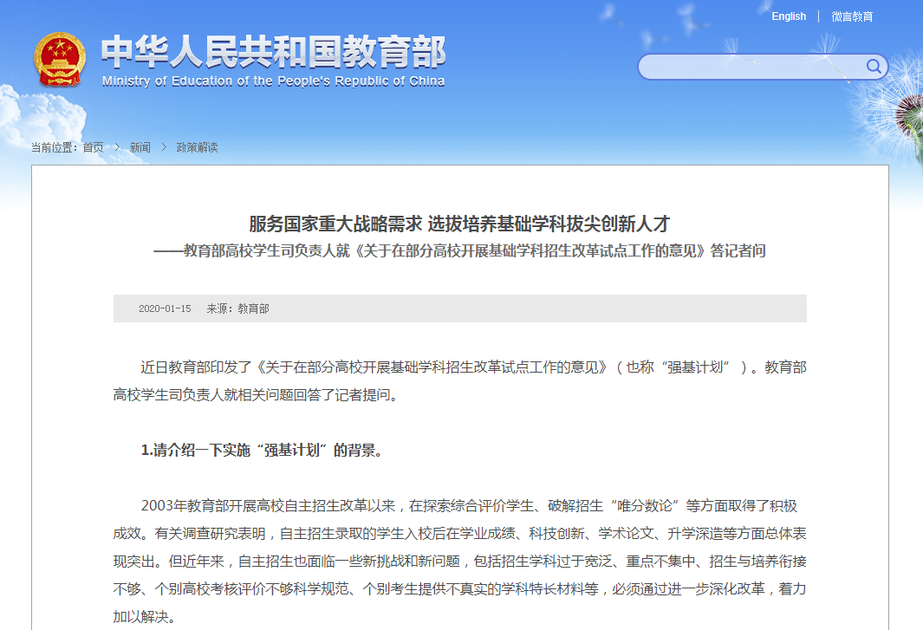Click question heading 1.请介绍一下实施“强基计划”的背景
Viewport: 923px width, 630px height.
pos(263,451)
